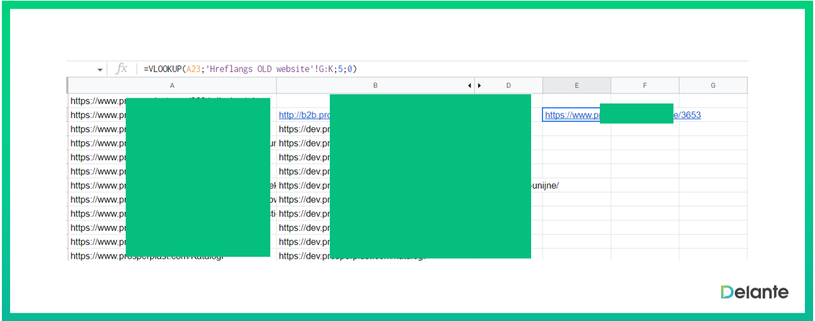Click the right arrow next to column D
This screenshot has height=321, width=815.
[479, 85]
